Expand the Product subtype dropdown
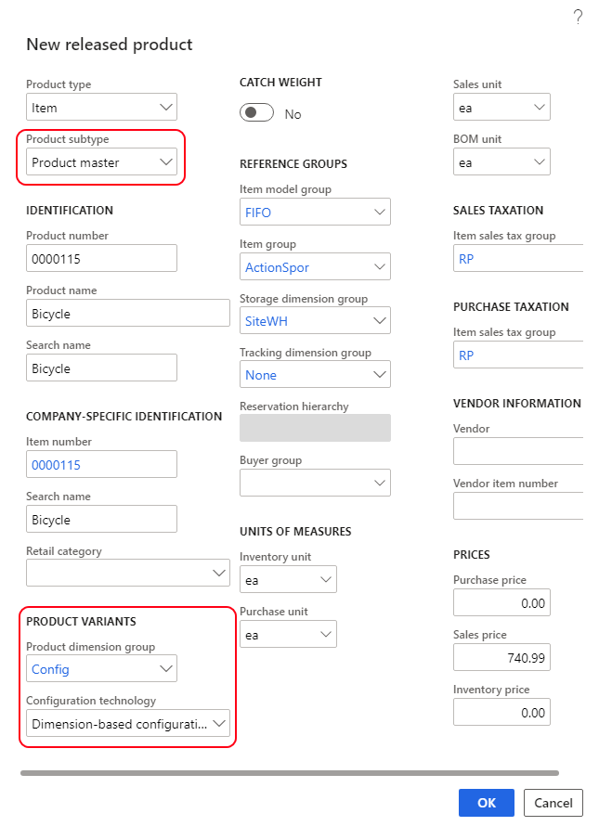This screenshot has height=839, width=599. [x=102, y=161]
